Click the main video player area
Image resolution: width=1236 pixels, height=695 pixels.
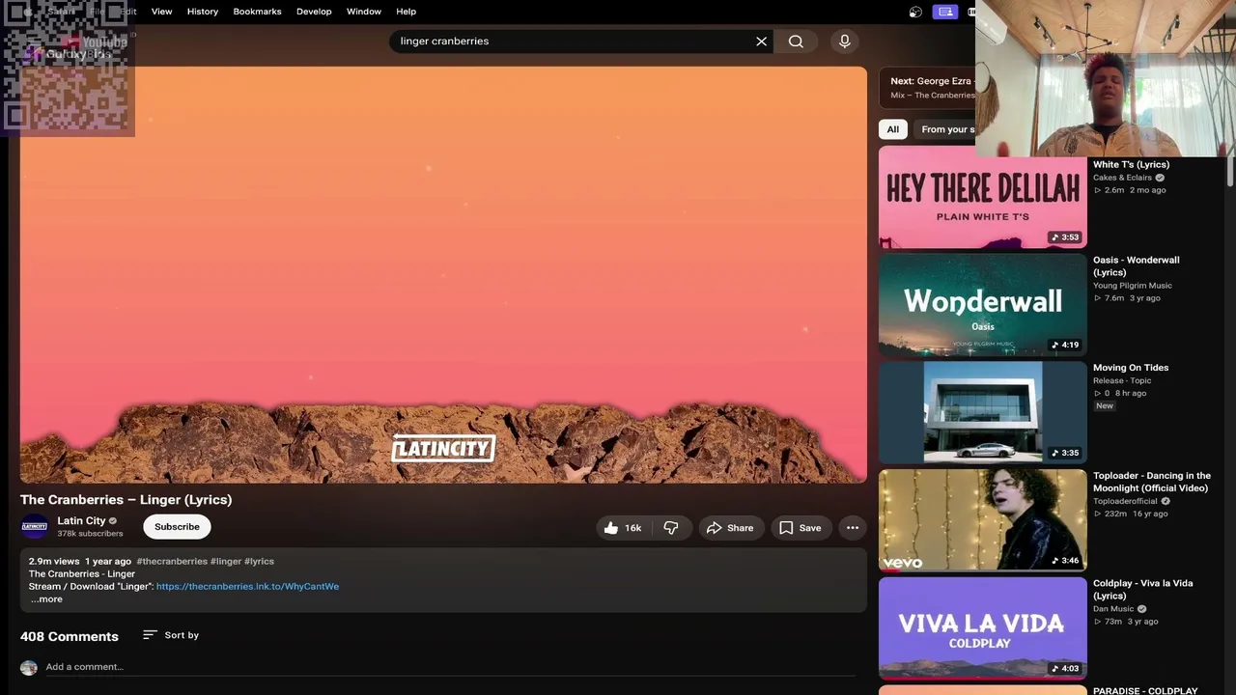click(443, 275)
